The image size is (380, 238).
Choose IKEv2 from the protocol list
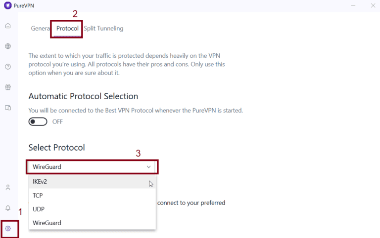point(40,181)
